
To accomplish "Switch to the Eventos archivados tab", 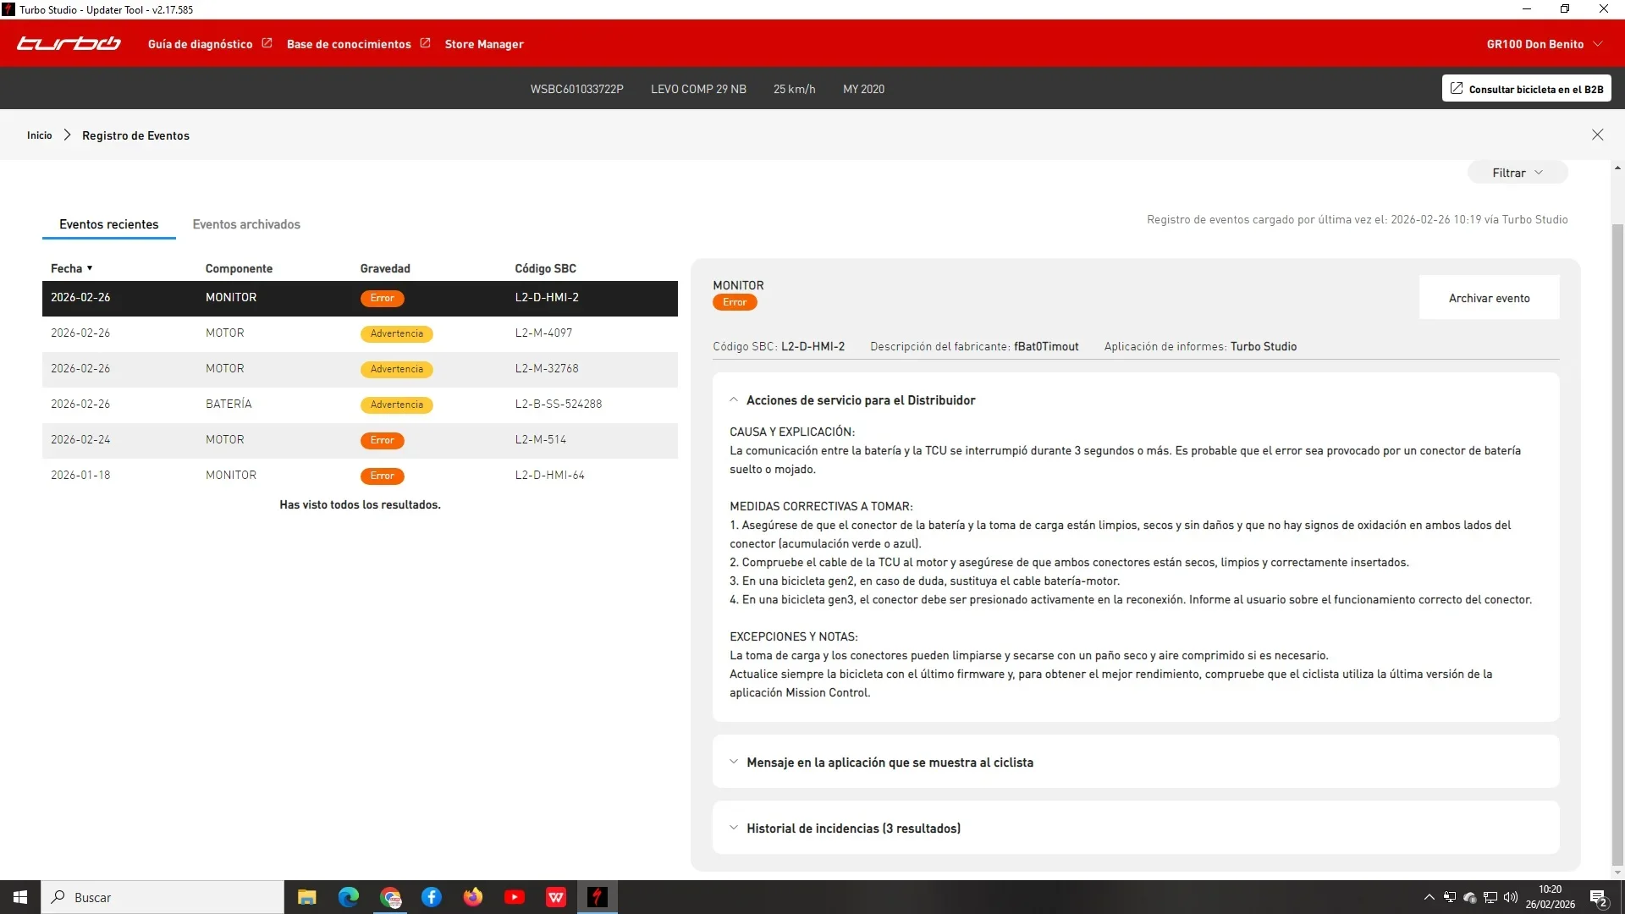I will click(x=246, y=224).
